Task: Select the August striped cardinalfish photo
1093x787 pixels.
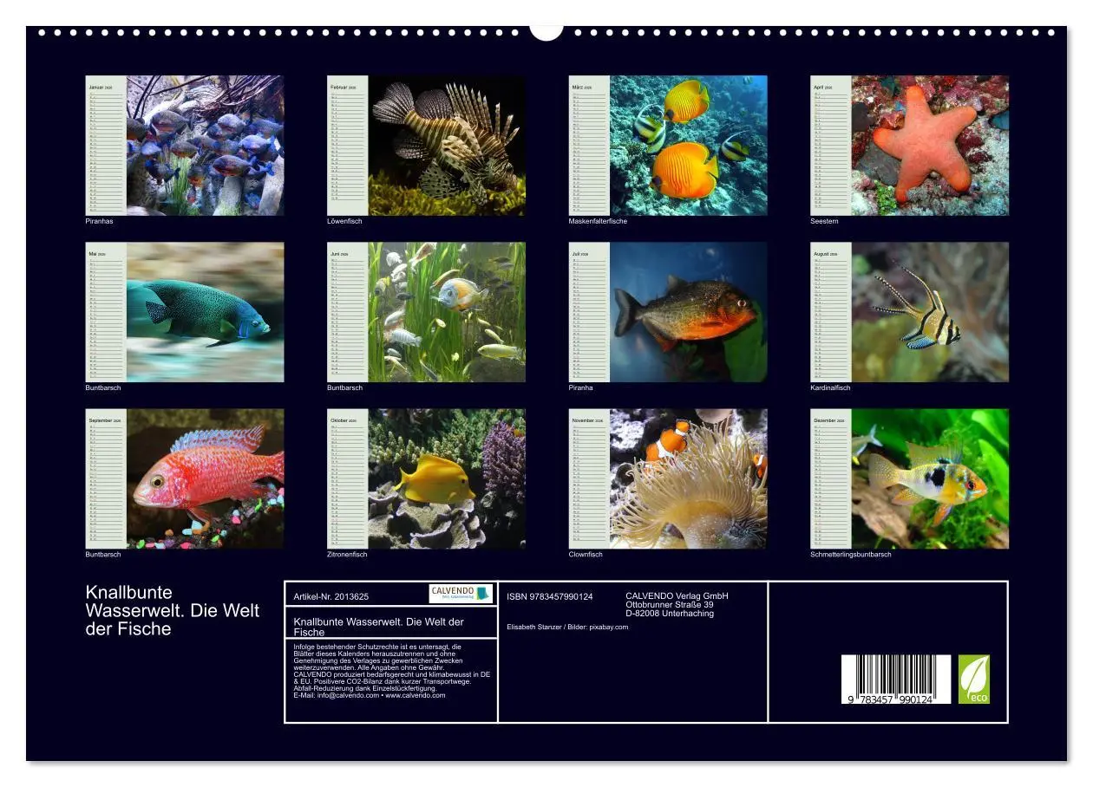Action: pyautogui.click(x=930, y=312)
